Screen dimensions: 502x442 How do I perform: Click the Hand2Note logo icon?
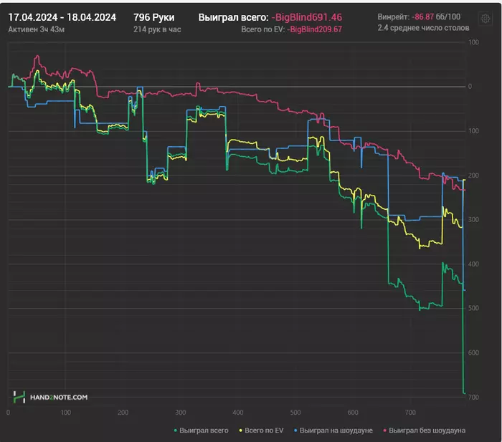(19, 397)
